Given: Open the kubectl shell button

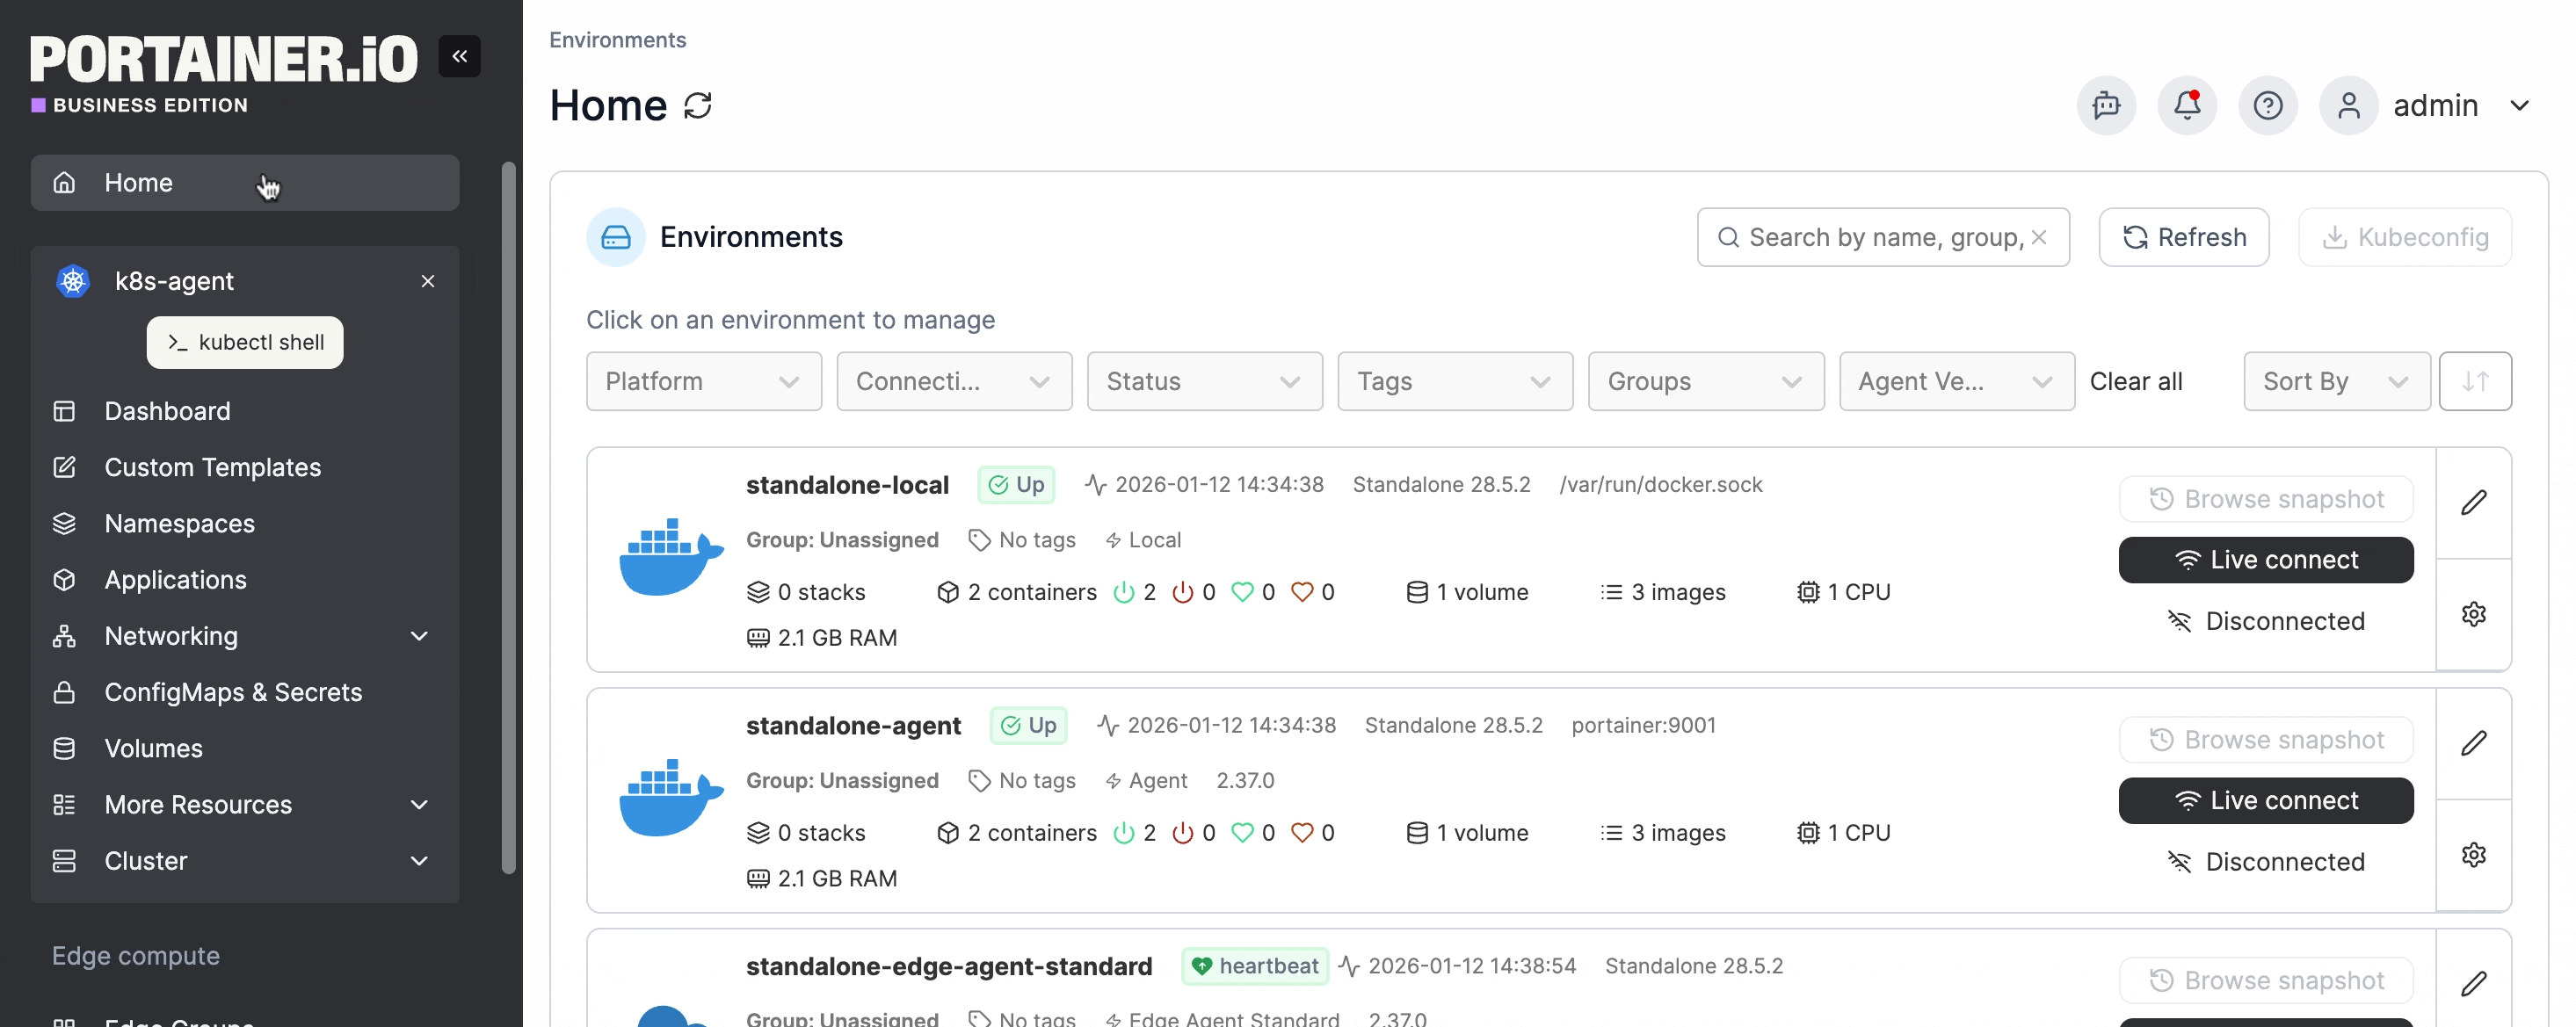Looking at the screenshot, I should click(x=245, y=342).
